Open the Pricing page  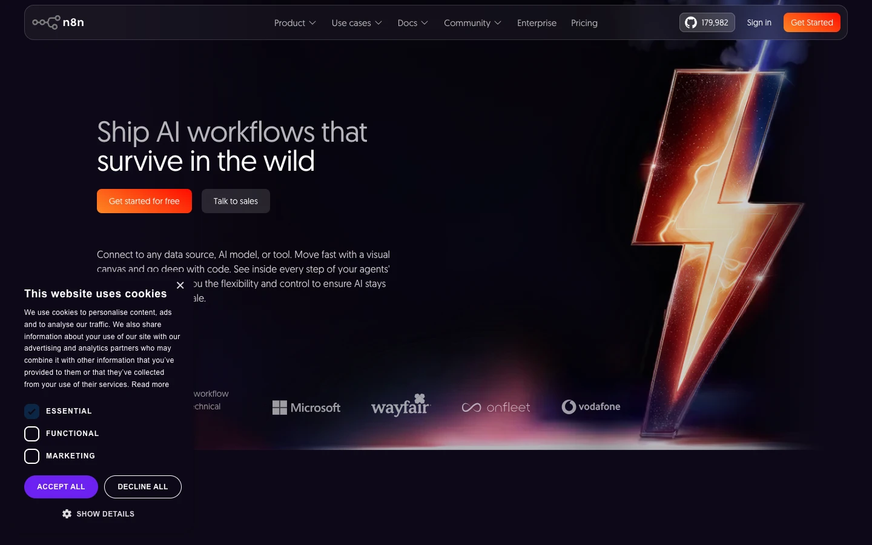tap(584, 22)
